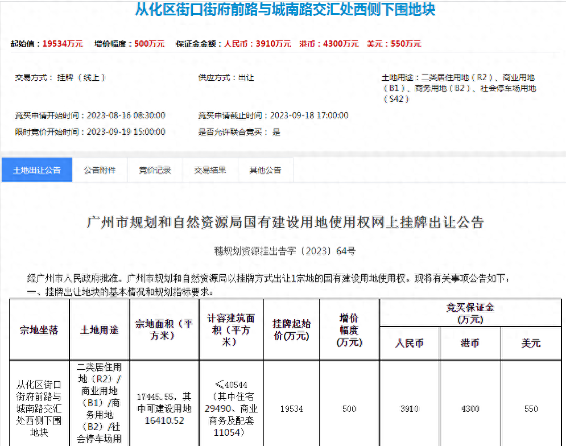Viewport: 566px width, 446px height.
Task: Click the icon beside 是否允许联合竞买
Action: (x=193, y=132)
